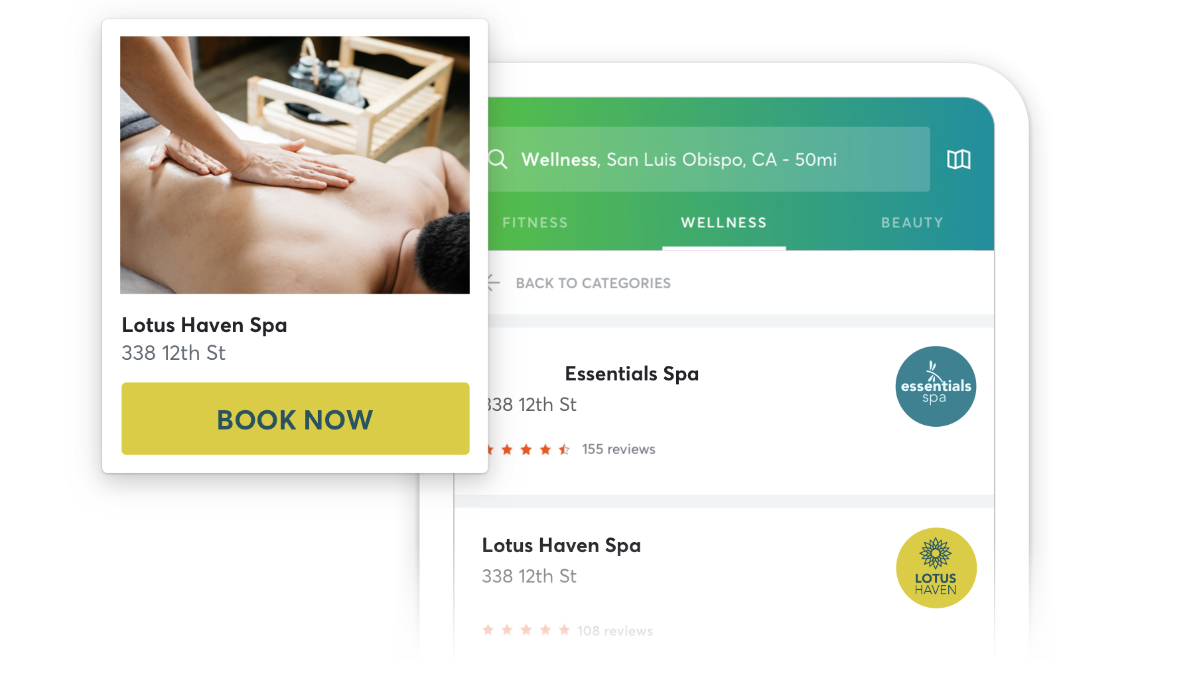Screen dimensions: 1203x676
Task: Go Back to Categories
Action: pos(593,283)
